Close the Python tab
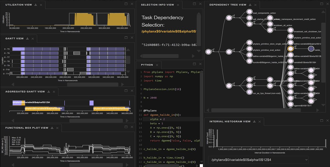The width and height of the screenshot is (330, 167). (157, 65)
